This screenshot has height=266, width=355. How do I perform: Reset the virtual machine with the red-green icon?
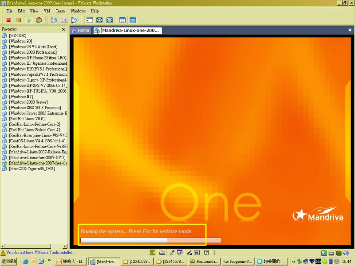point(39,20)
